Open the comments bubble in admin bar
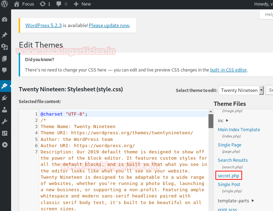The image size is (273, 211). (59, 4)
